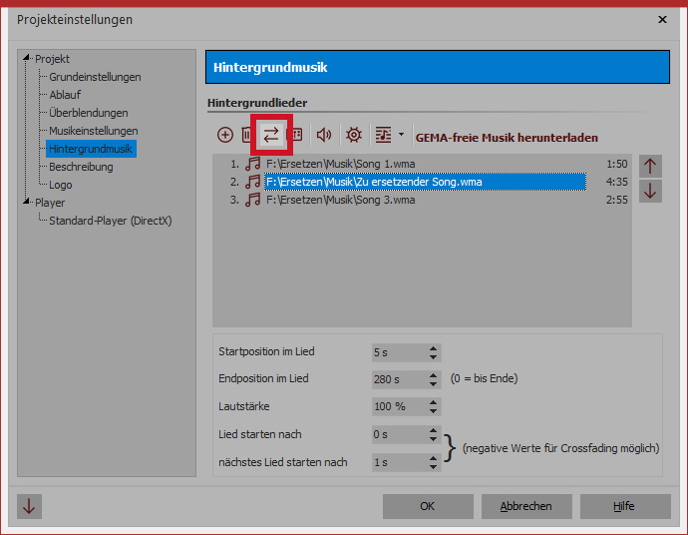Click the replace song arrows icon

point(271,135)
